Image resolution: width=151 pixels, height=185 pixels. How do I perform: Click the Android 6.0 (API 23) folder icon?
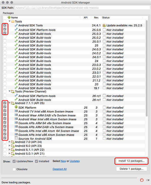point(13,146)
